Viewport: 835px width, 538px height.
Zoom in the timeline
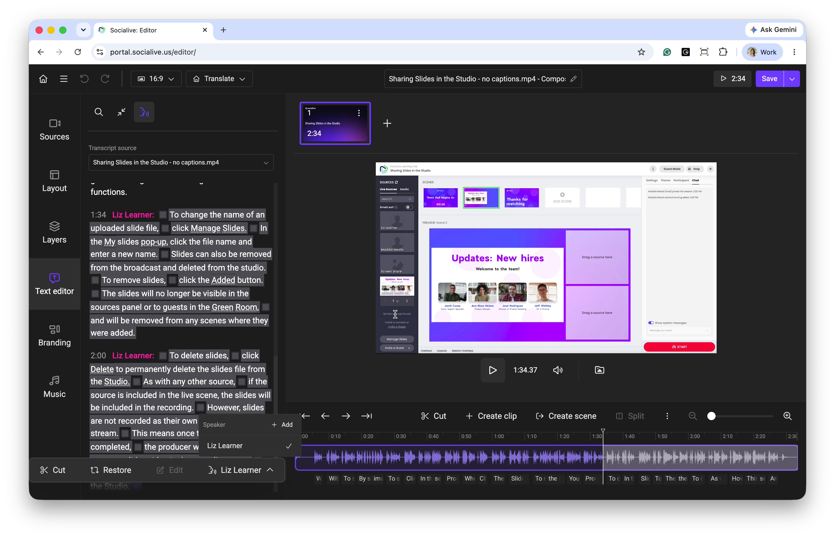point(787,416)
